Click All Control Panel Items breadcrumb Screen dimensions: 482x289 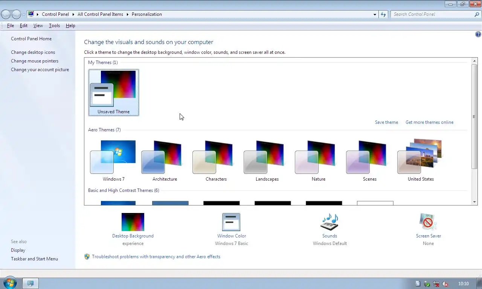tap(100, 14)
